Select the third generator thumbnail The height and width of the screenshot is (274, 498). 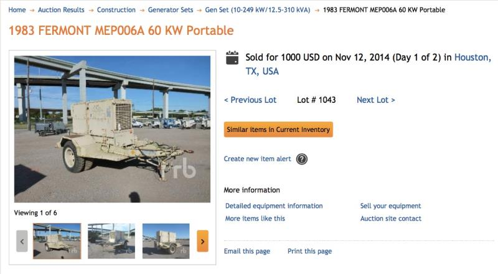pyautogui.click(x=166, y=241)
